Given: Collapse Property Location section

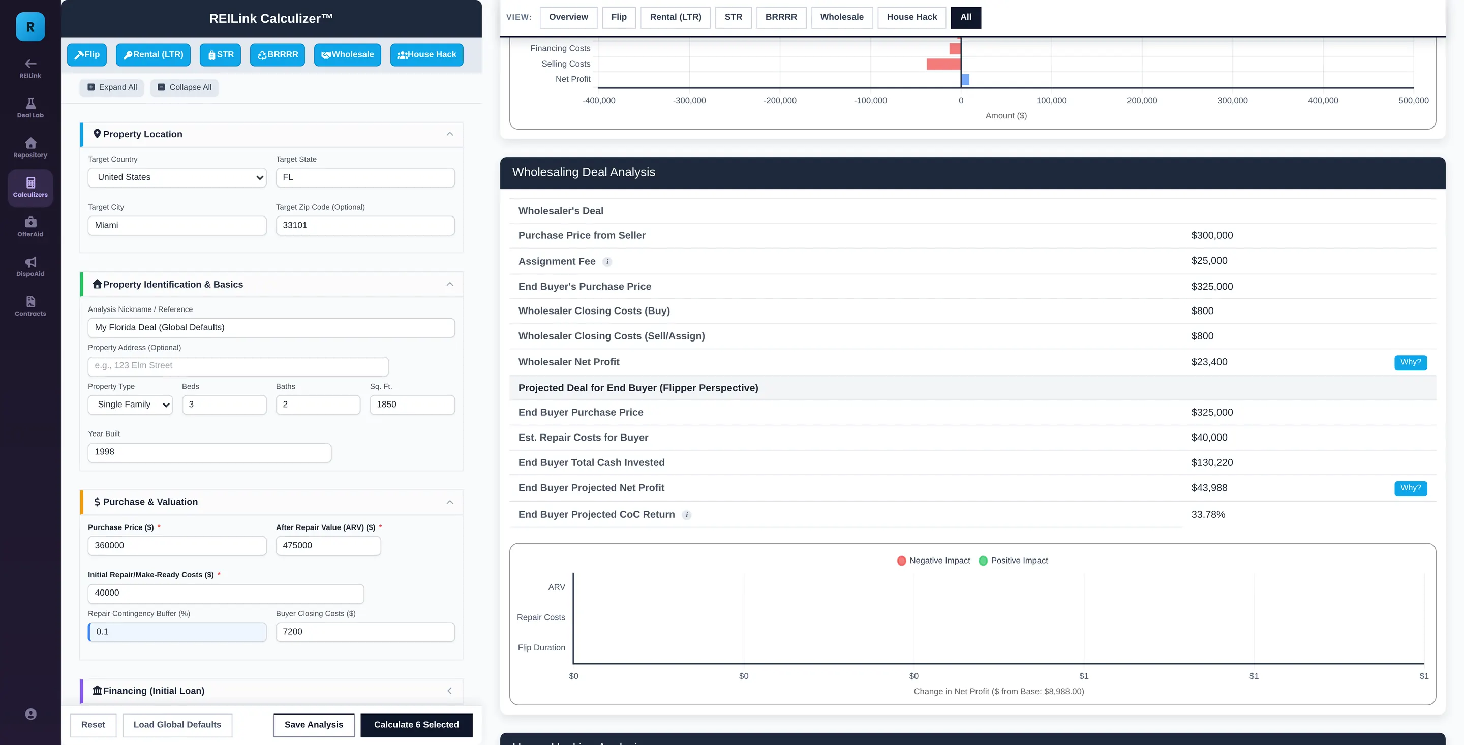Looking at the screenshot, I should (x=449, y=134).
